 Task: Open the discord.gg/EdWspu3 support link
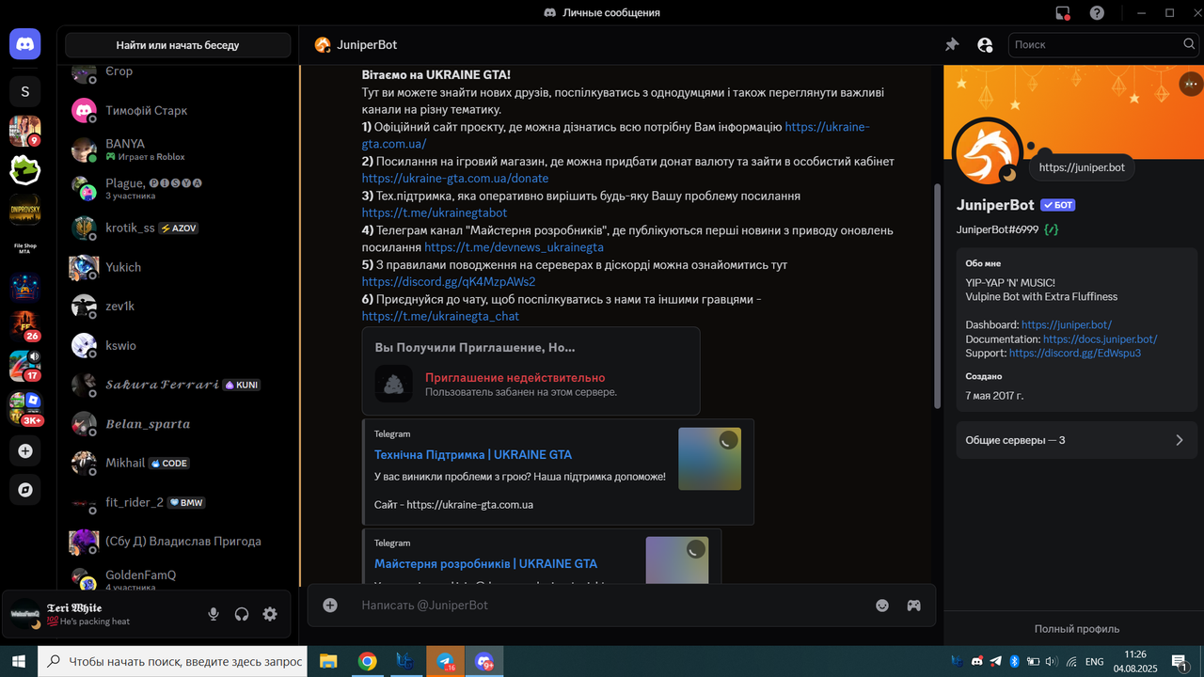[x=1075, y=354]
